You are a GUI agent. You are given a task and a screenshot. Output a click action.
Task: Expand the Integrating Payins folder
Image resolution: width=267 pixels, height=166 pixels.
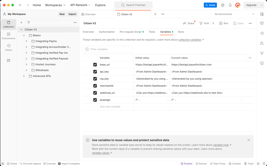point(27,41)
